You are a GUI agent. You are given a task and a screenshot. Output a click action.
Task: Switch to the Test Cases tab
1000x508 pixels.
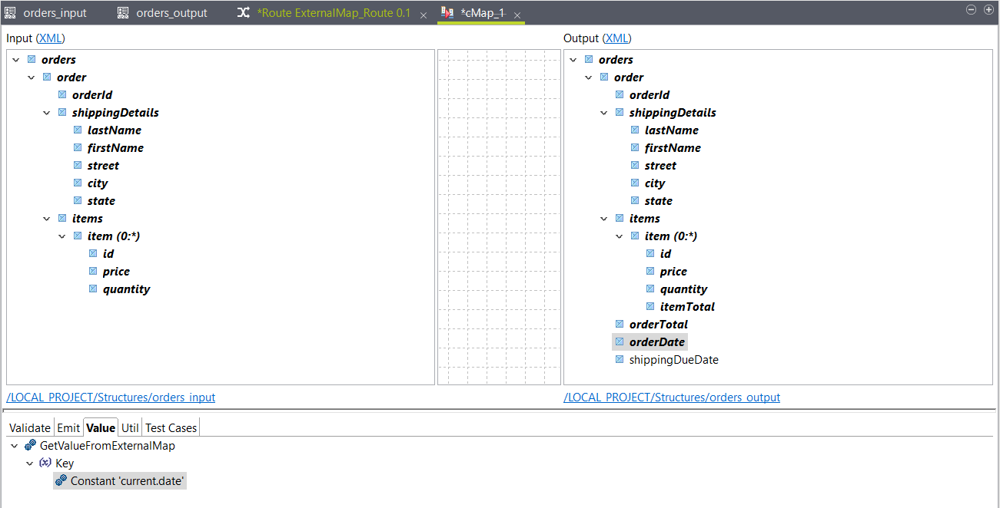click(170, 427)
